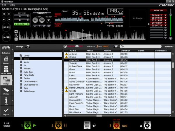Select the 4-beat loop button
Image resolution: width=175 pixels, height=131 pixels.
pyautogui.click(x=35, y=26)
